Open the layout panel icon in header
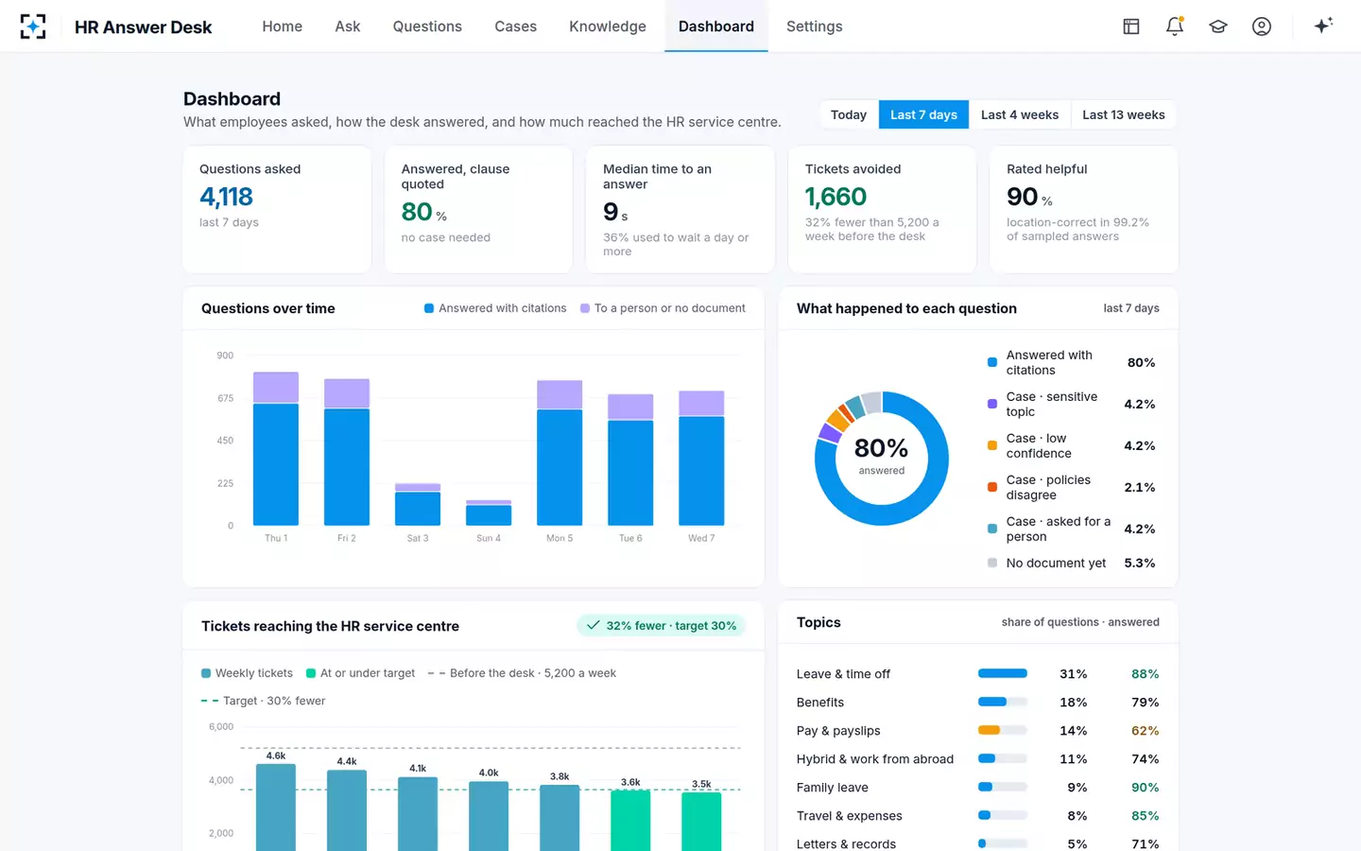The height and width of the screenshot is (851, 1361). pos(1131,26)
